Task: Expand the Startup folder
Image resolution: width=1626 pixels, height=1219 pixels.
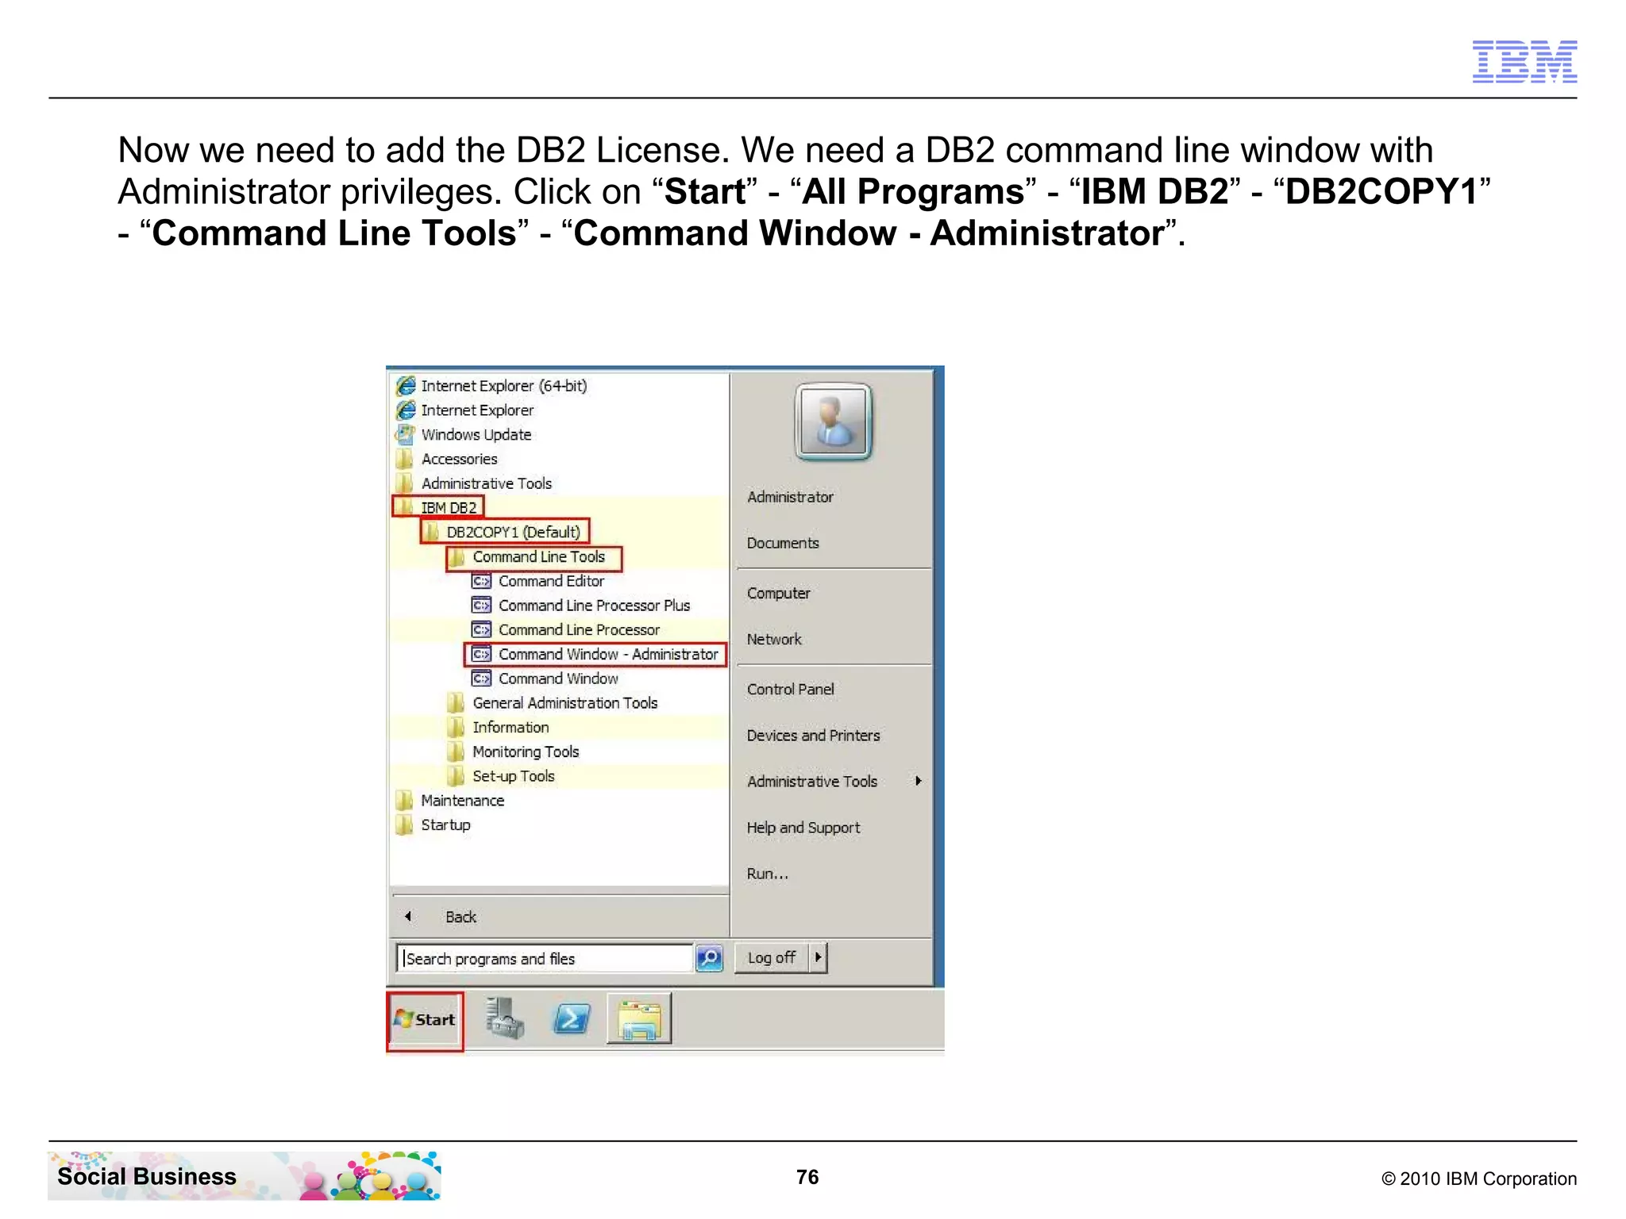Action: [433, 825]
